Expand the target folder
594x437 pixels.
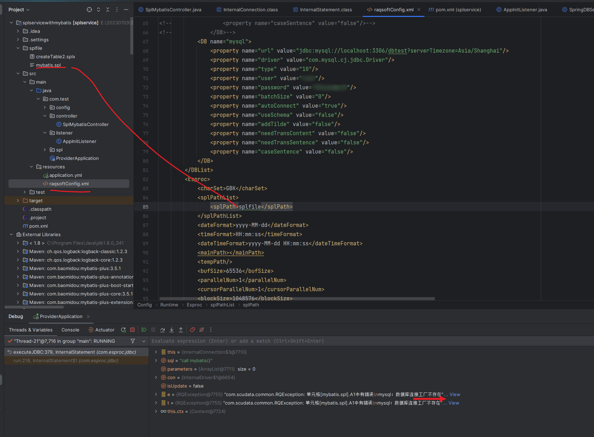pos(18,200)
